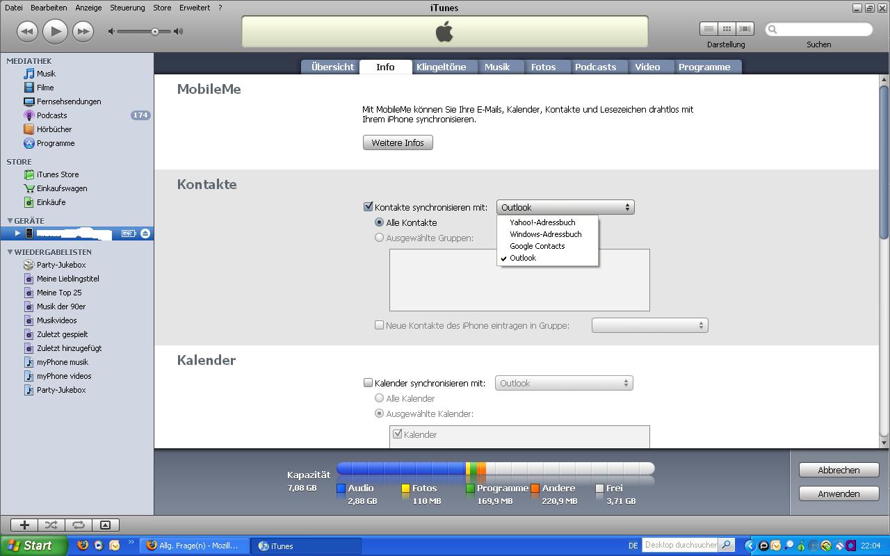Eject the connected iPhone device

tap(145, 234)
